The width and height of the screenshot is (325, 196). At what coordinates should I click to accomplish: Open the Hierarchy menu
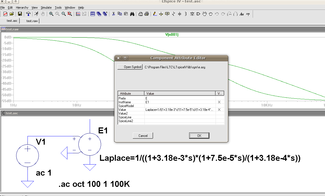coord(22,8)
